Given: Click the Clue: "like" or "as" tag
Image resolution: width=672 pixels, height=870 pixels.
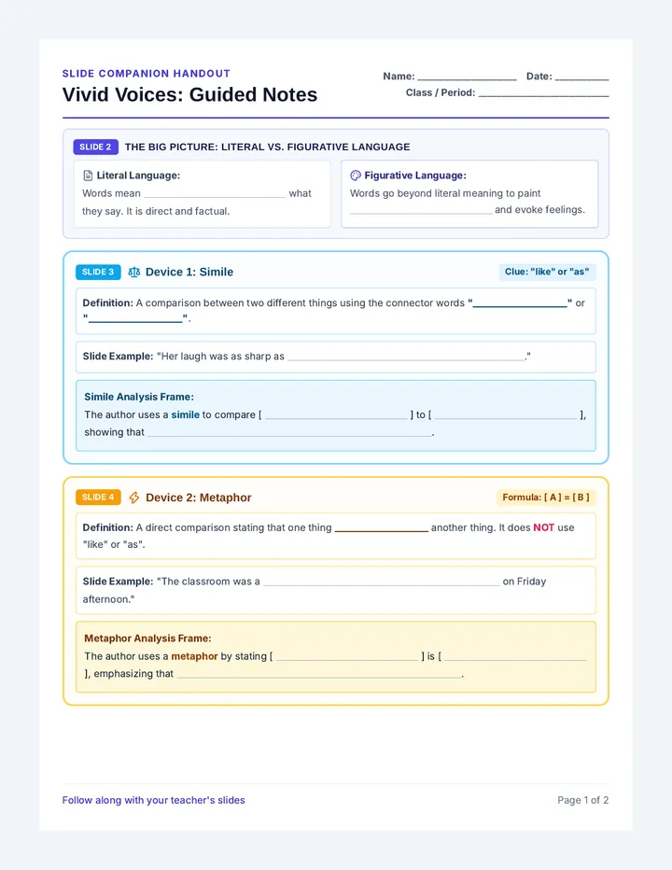Looking at the screenshot, I should tap(547, 272).
